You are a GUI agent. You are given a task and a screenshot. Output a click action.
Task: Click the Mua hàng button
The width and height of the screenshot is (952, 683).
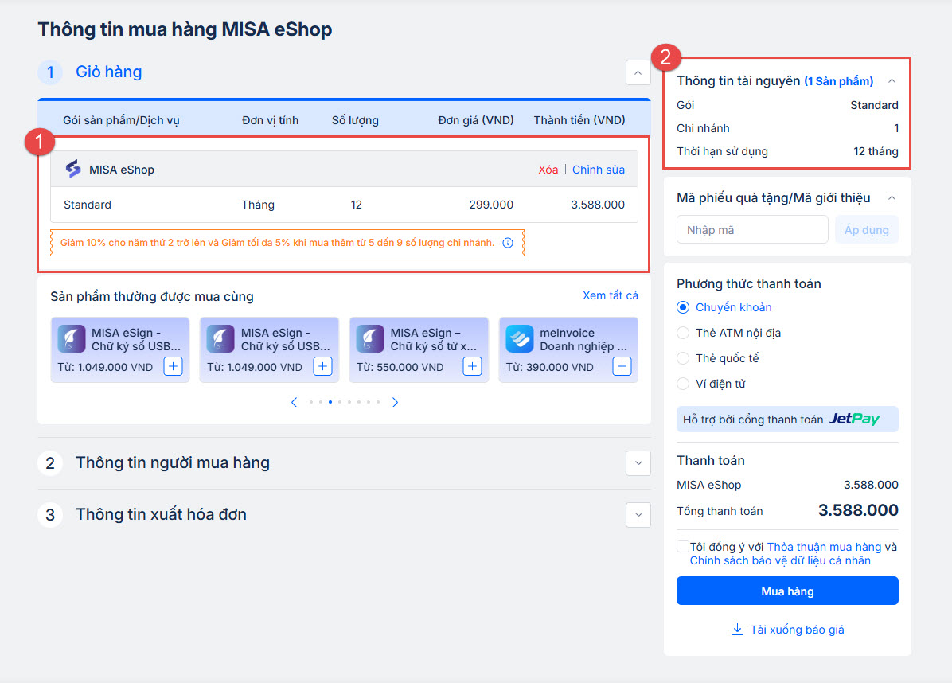click(787, 591)
